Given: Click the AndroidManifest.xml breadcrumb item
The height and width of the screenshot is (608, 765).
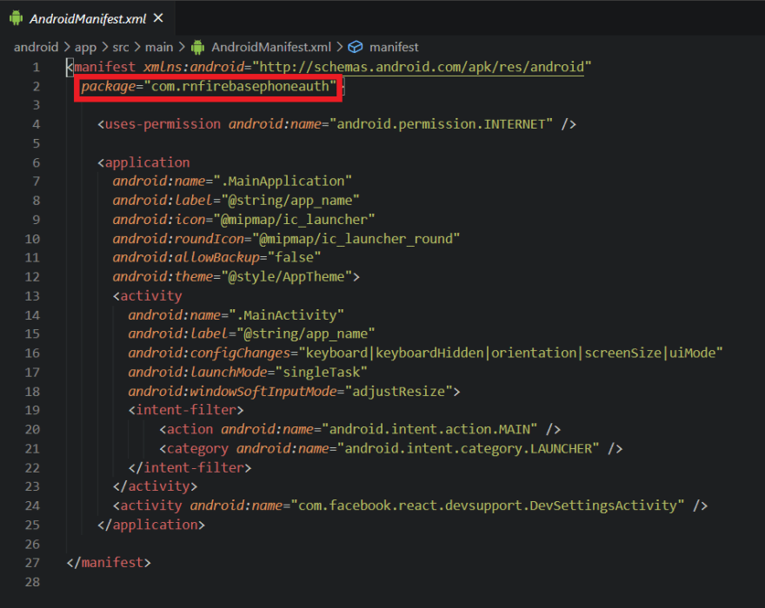Looking at the screenshot, I should click(270, 47).
